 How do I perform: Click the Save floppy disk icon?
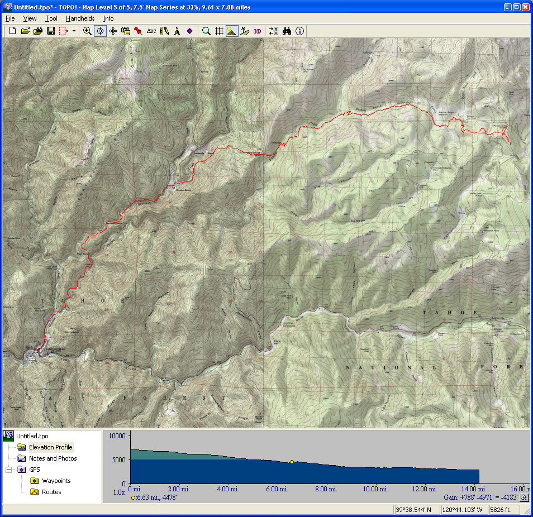[50, 31]
